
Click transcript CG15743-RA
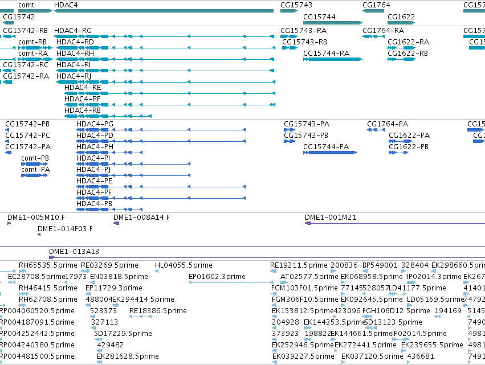pyautogui.click(x=303, y=31)
